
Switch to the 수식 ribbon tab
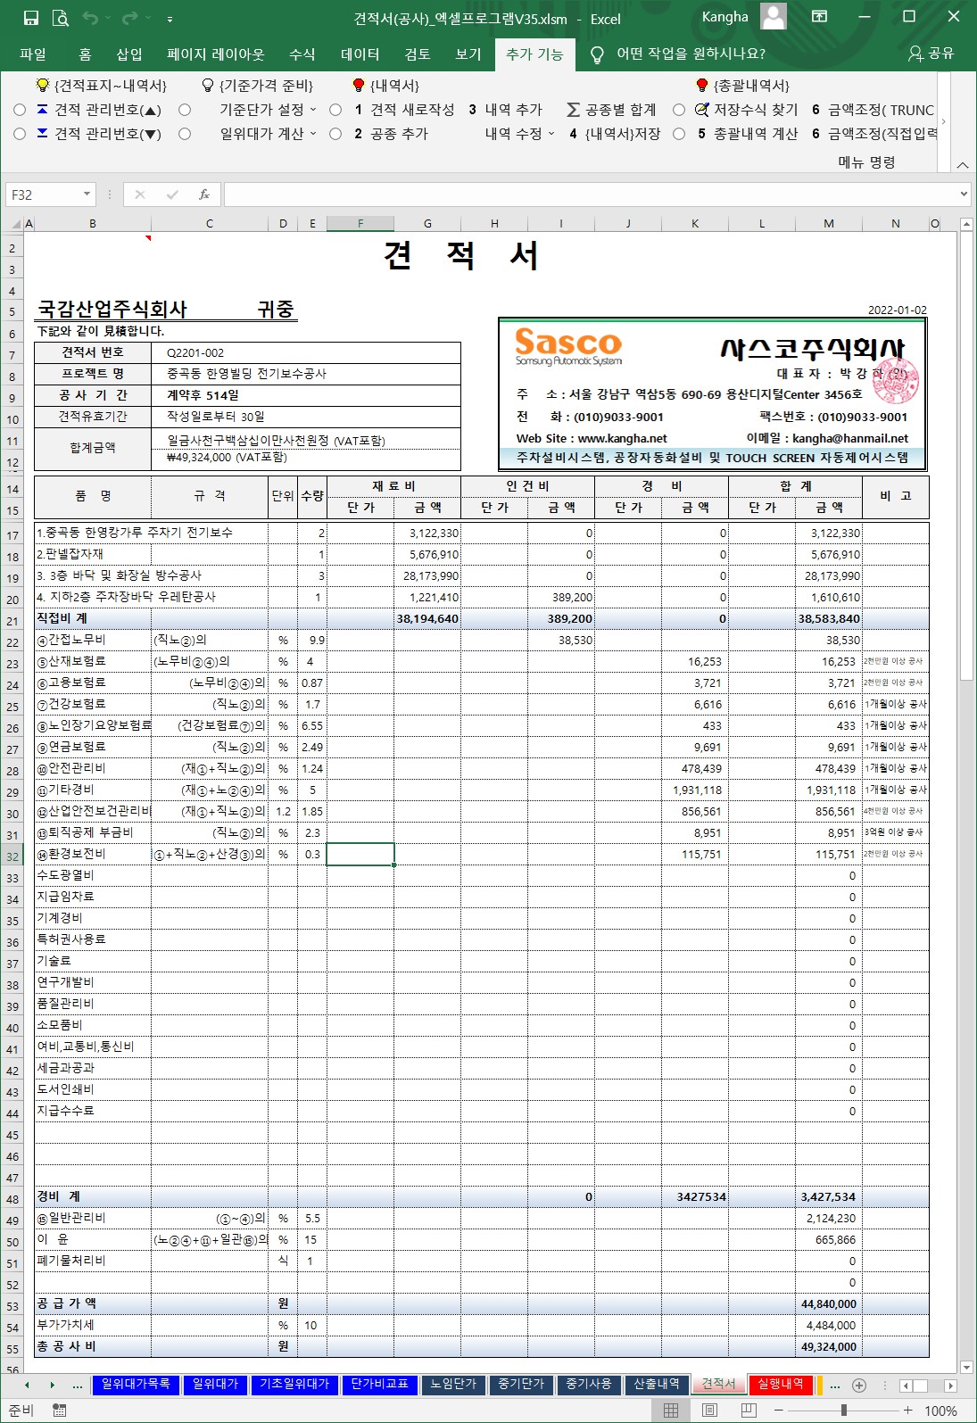pyautogui.click(x=302, y=54)
